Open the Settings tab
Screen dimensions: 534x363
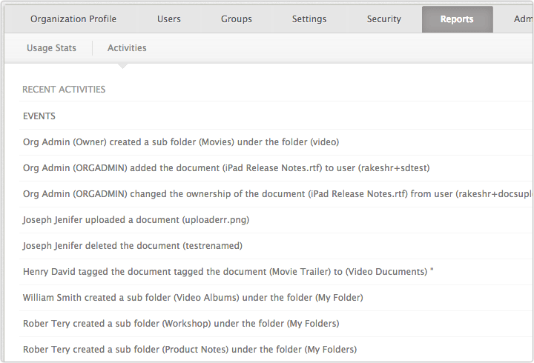pyautogui.click(x=309, y=19)
